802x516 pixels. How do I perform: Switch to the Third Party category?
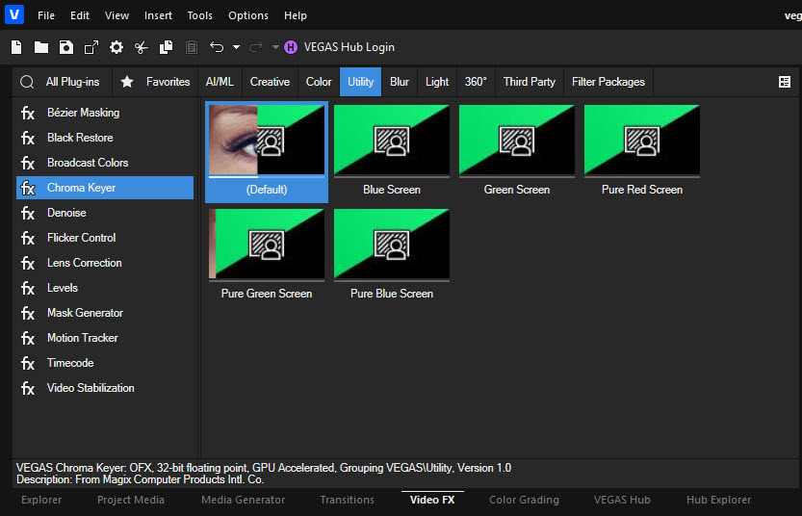pyautogui.click(x=530, y=82)
